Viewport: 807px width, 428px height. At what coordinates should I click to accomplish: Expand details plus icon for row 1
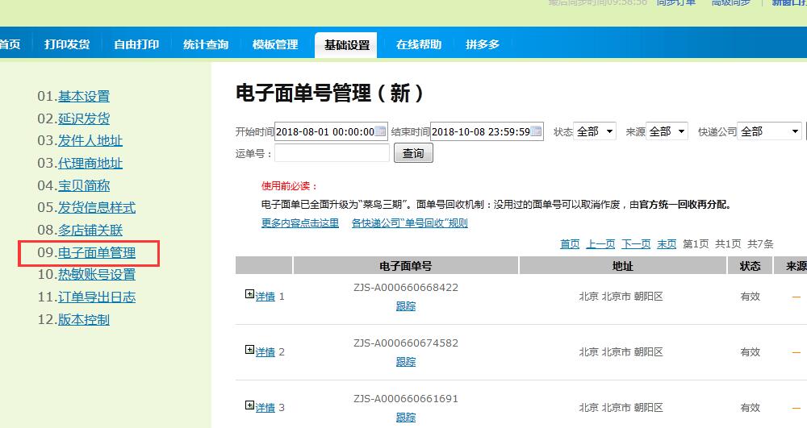pos(249,295)
